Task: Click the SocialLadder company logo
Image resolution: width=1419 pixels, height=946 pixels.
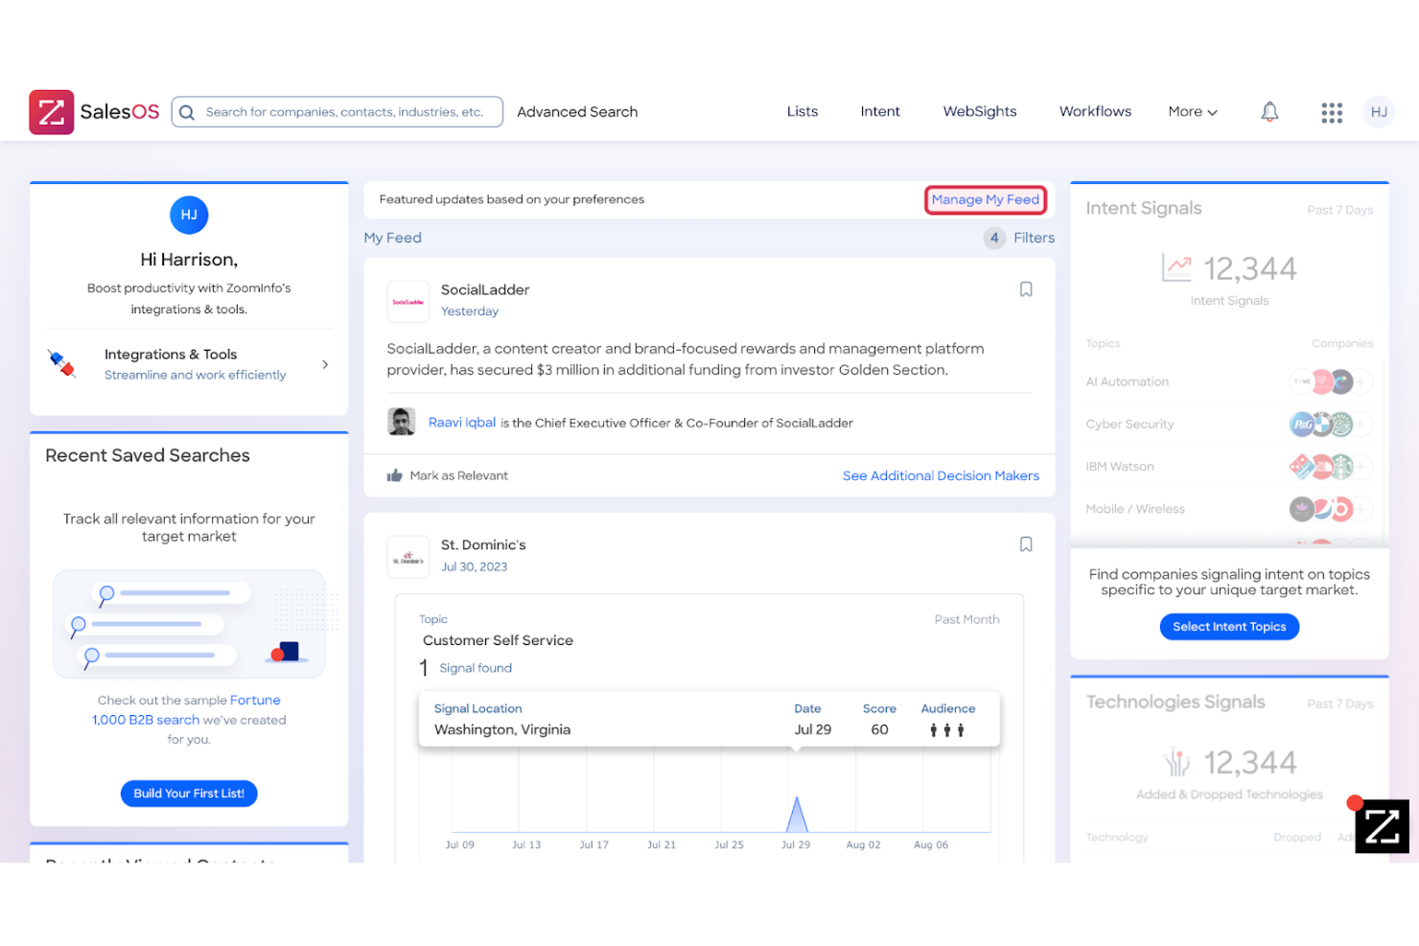Action: pyautogui.click(x=407, y=301)
